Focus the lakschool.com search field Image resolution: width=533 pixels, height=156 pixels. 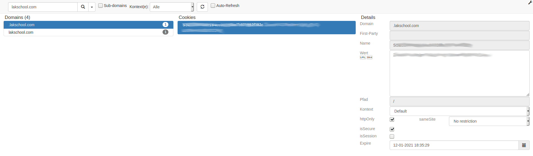tap(43, 7)
